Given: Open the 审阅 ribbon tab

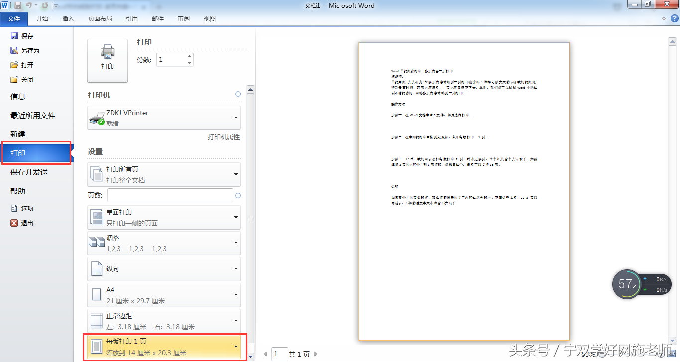Looking at the screenshot, I should coord(184,19).
